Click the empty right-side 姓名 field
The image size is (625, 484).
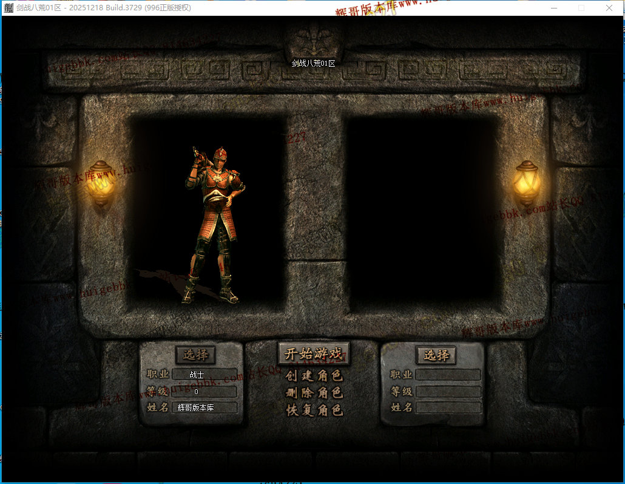pyautogui.click(x=448, y=407)
